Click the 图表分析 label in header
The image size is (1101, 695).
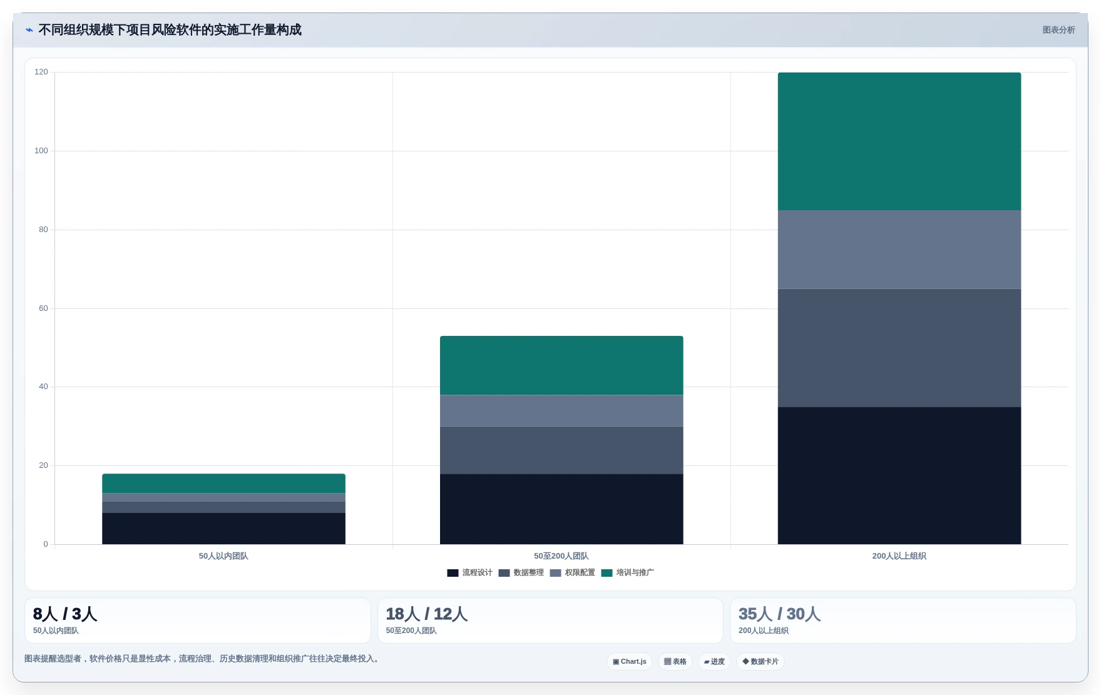1058,30
